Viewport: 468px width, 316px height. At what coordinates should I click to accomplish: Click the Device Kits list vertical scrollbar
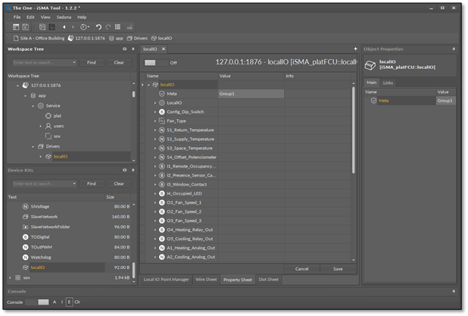tap(134, 268)
